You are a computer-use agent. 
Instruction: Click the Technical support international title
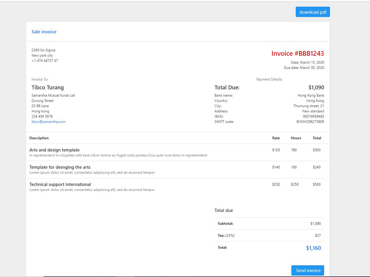[x=60, y=184]
